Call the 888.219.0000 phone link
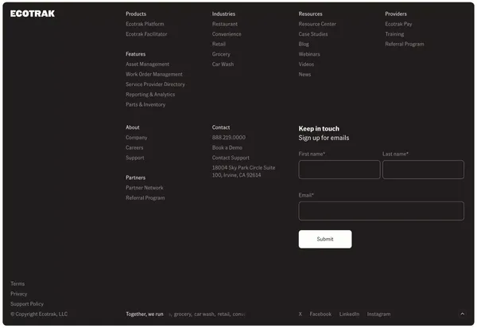 (229, 138)
